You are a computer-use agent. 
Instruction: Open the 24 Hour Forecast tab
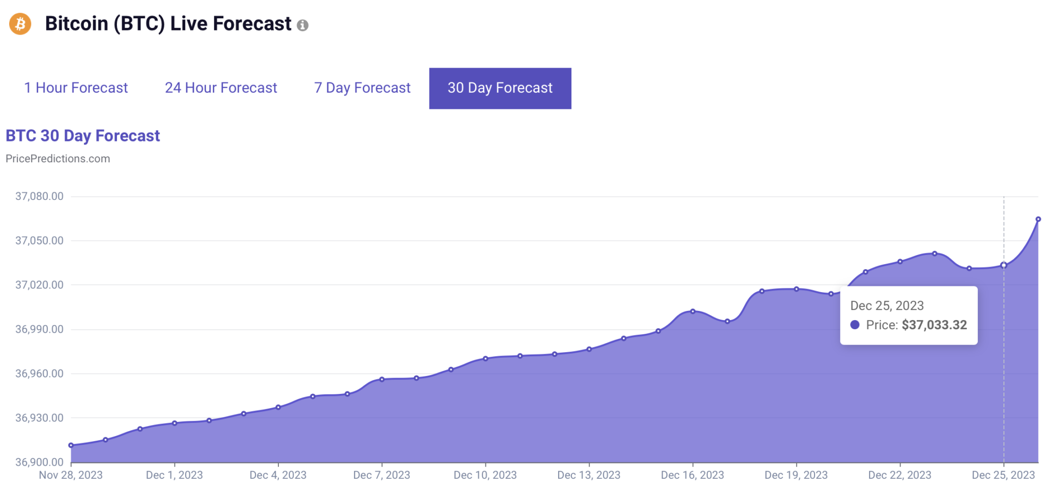tap(221, 88)
